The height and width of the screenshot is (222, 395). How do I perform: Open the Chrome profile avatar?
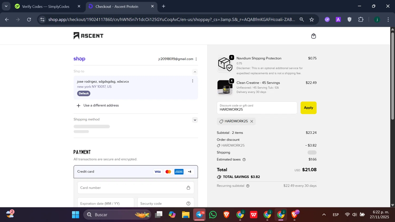tap(377, 19)
